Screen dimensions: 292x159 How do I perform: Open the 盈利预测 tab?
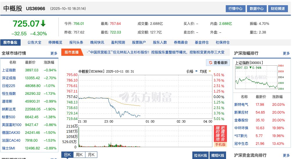coord(118,42)
